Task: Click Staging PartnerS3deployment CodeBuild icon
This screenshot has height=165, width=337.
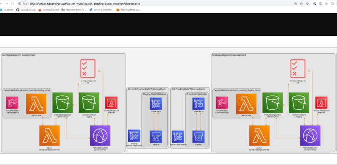Action: [134, 135]
